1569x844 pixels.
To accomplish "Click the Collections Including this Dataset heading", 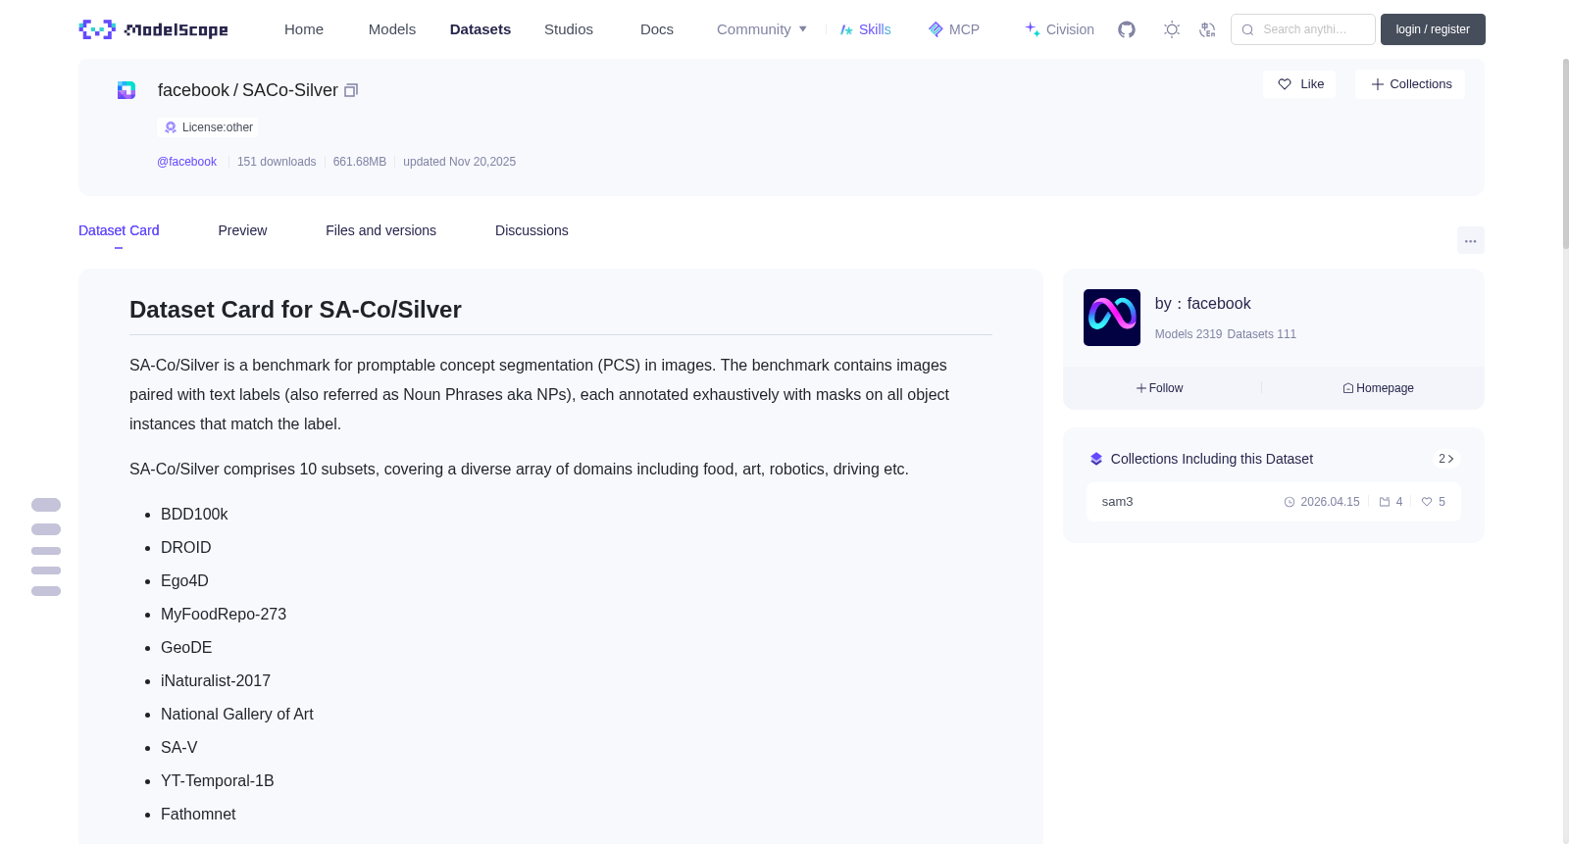I will [1211, 459].
